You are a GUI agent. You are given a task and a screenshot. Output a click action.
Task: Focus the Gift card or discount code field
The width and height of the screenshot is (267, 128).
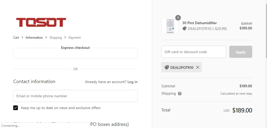pos(194,52)
